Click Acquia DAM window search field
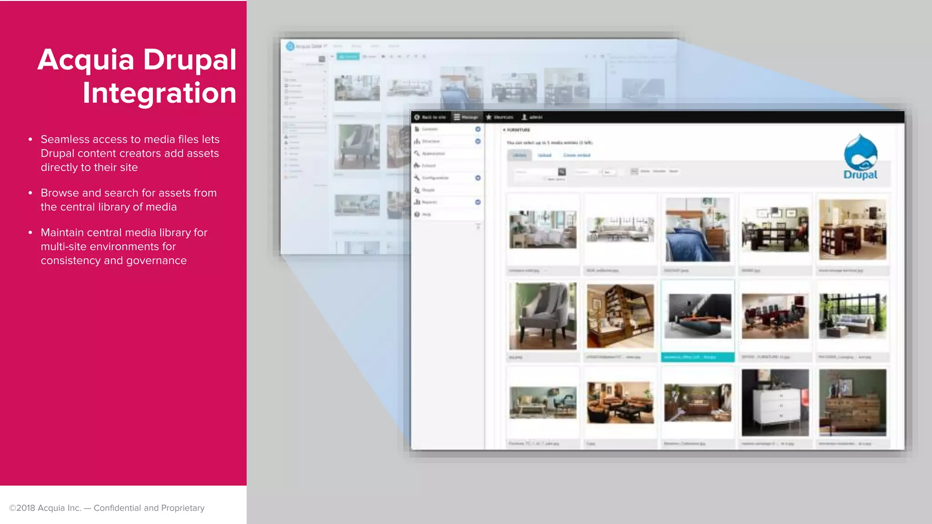The width and height of the screenshot is (932, 524). [300, 59]
